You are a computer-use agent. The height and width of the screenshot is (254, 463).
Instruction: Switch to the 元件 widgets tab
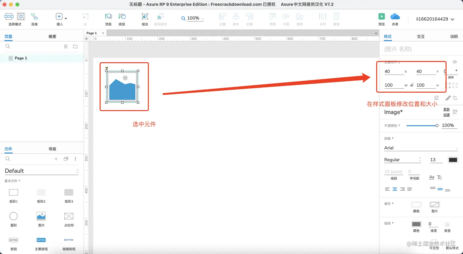tap(8, 149)
